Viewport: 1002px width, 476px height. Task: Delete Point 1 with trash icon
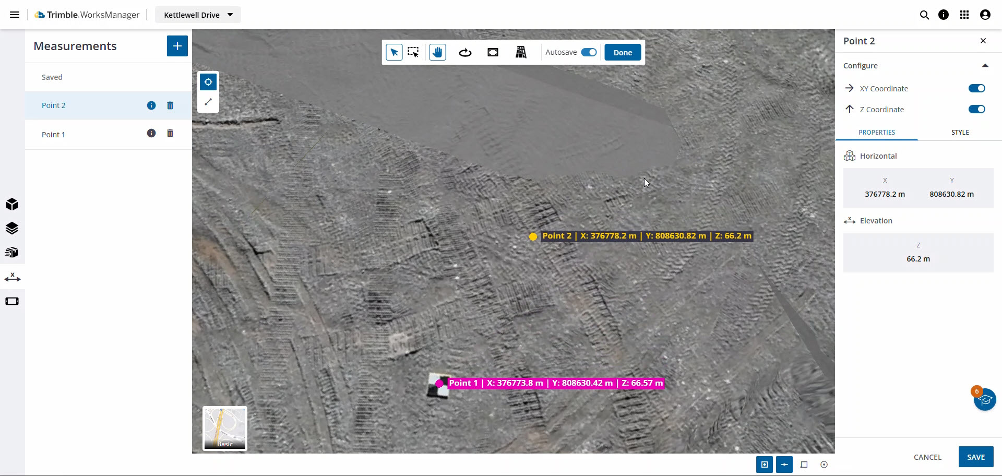tap(170, 134)
